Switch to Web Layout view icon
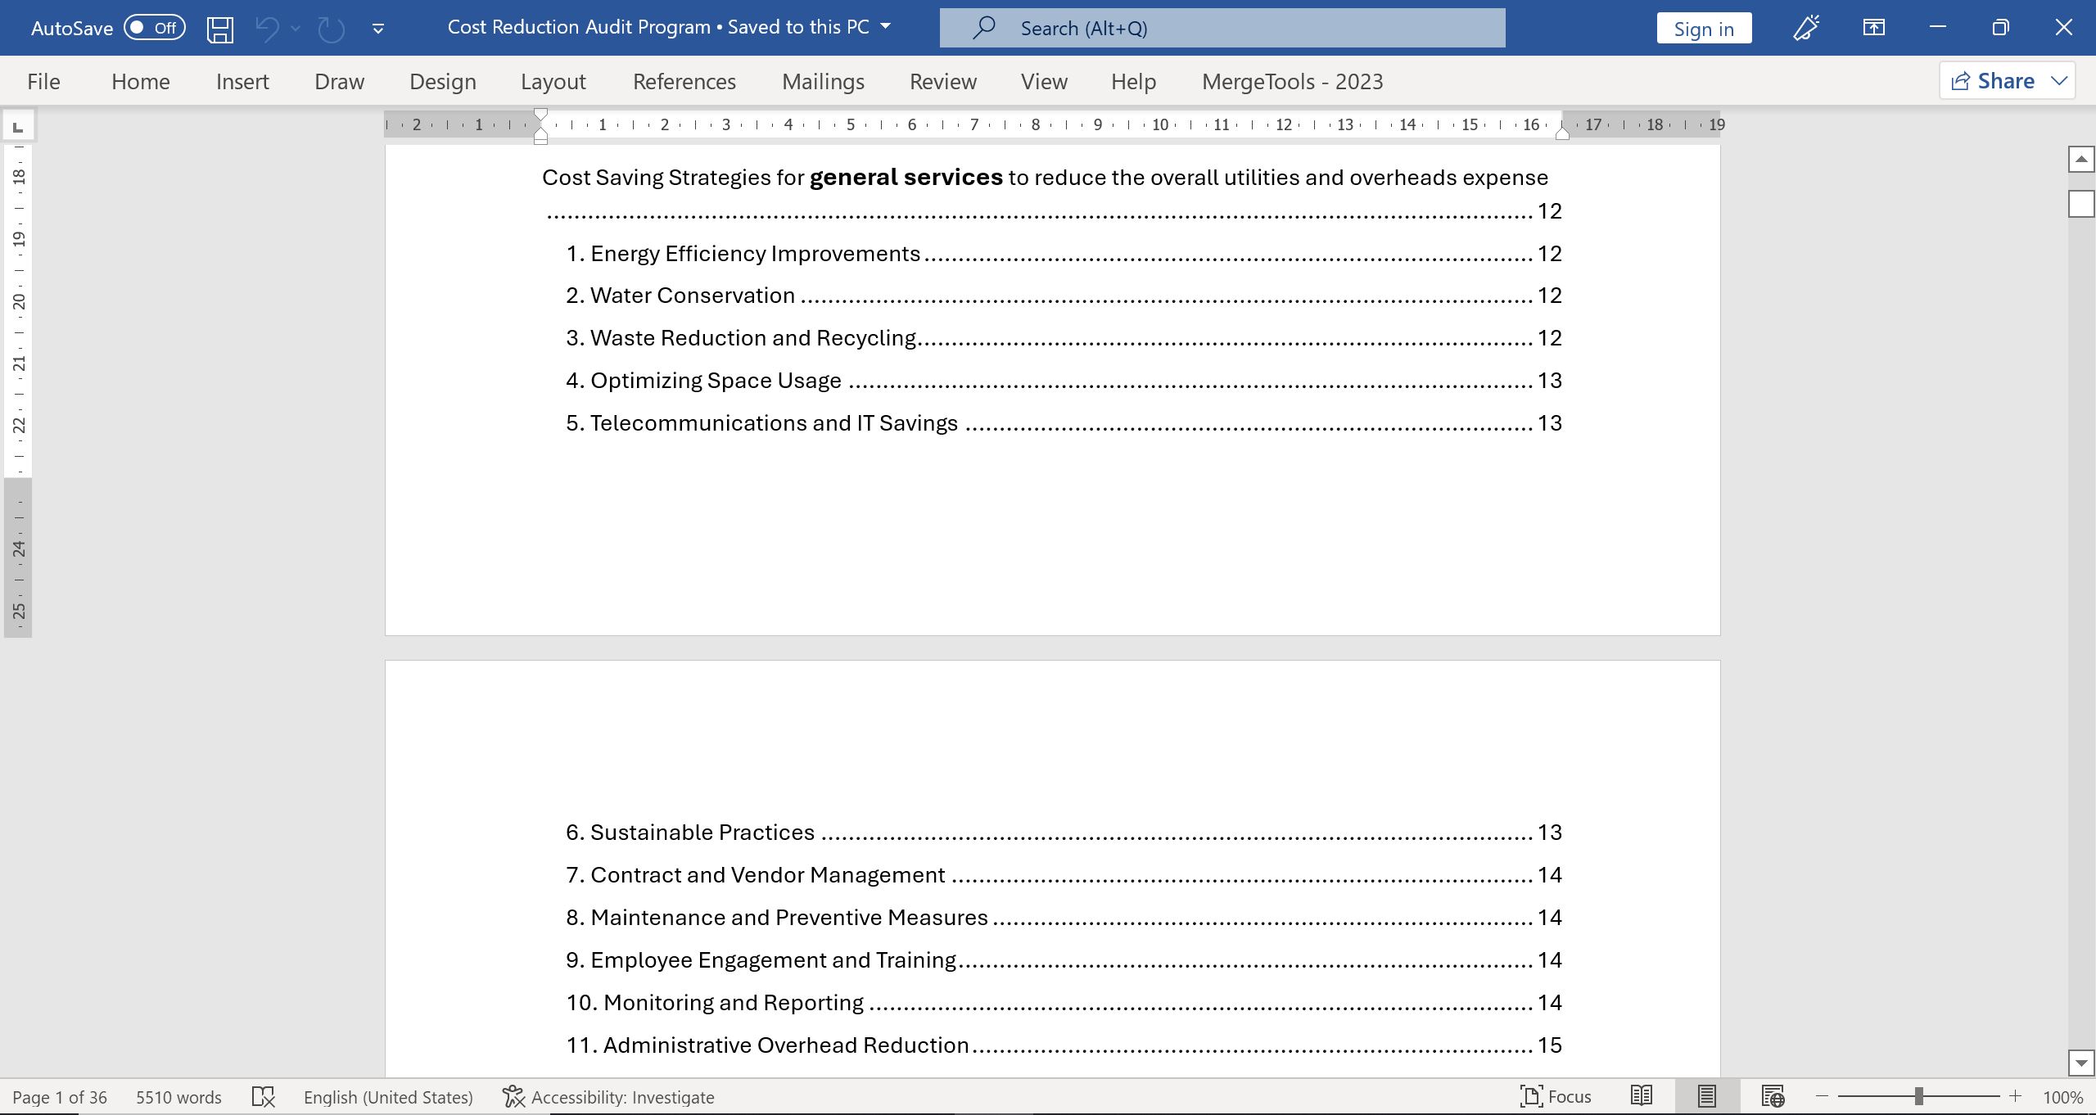2096x1115 pixels. pos(1773,1096)
